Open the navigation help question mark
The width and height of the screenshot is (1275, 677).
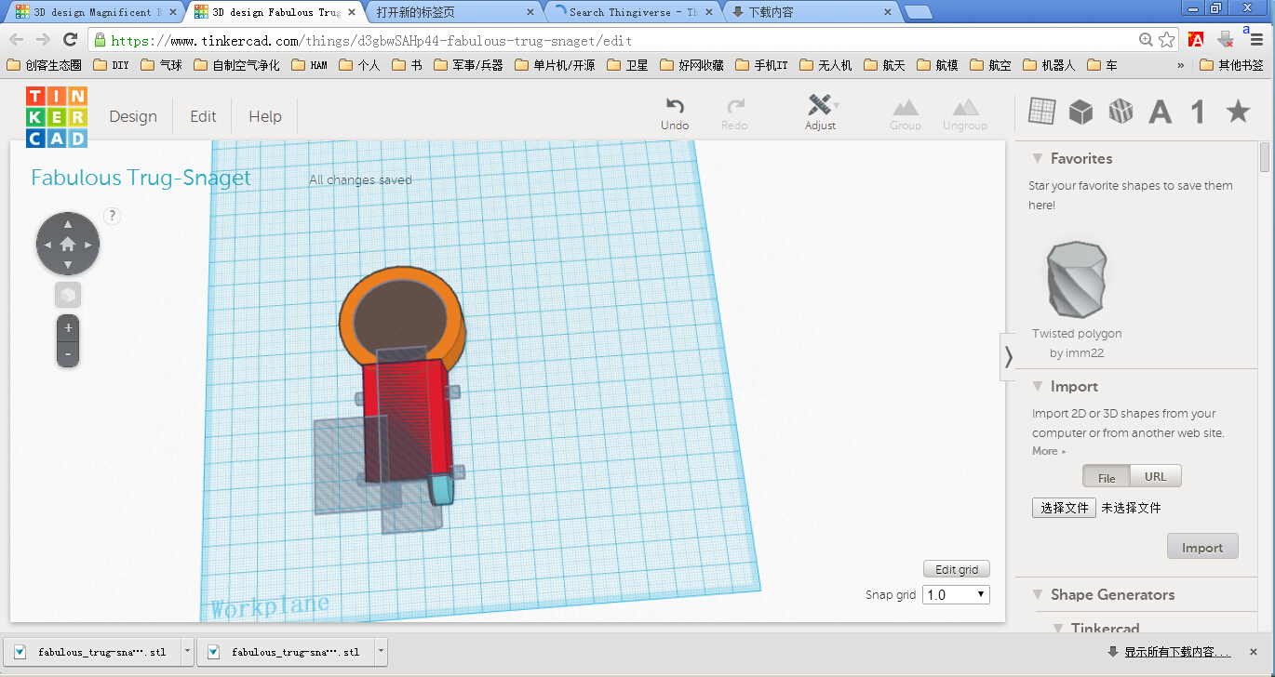112,216
